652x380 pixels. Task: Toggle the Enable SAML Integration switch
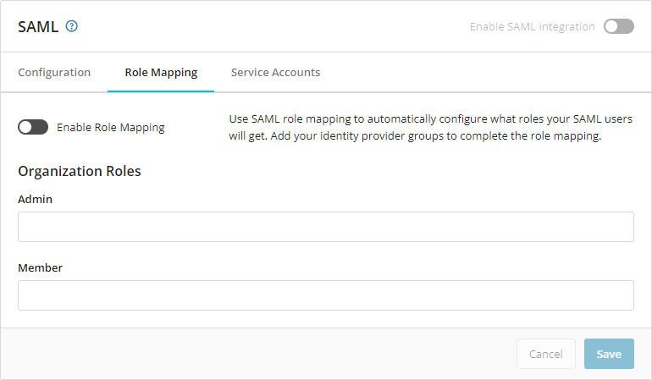tap(618, 26)
